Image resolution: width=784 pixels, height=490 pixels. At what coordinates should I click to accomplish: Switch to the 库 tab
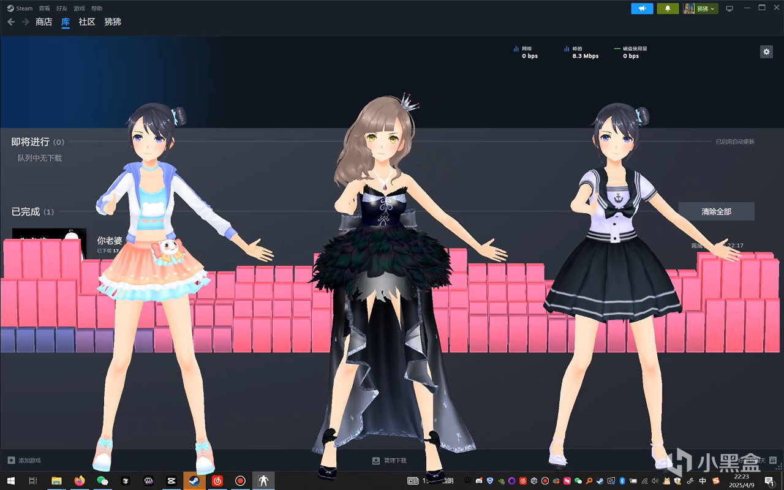66,22
